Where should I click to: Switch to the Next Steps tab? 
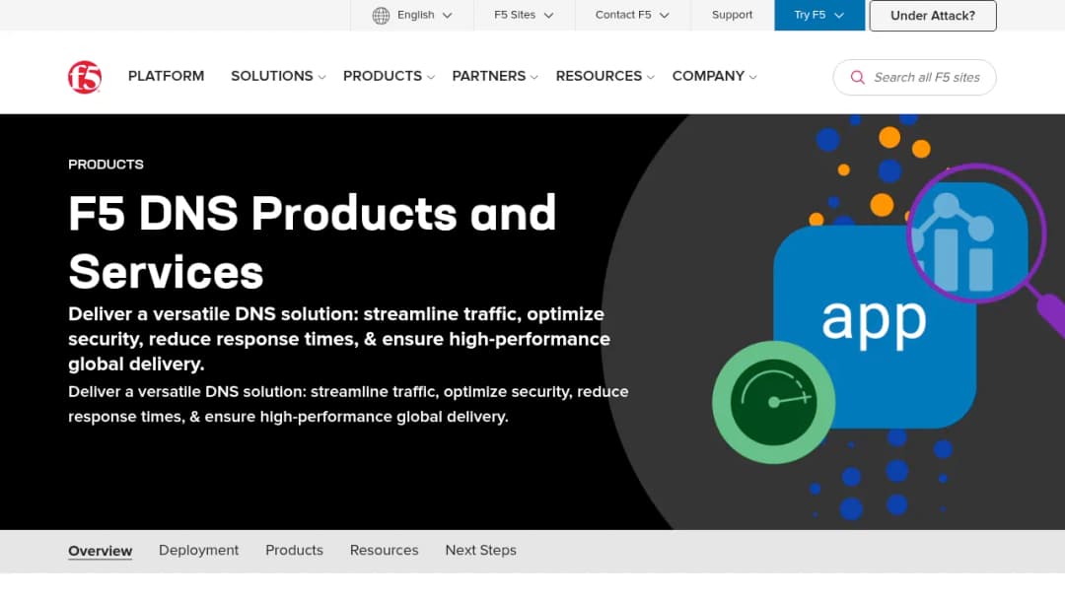pos(481,550)
